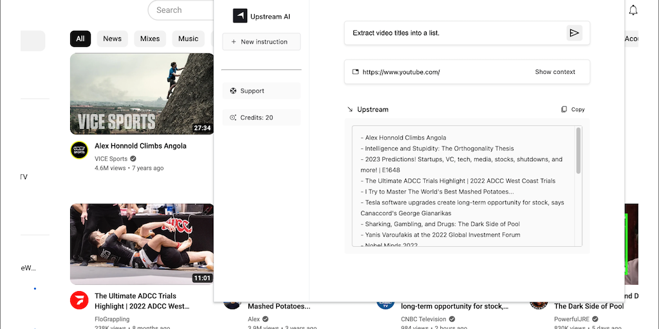
Task: Click the Upstream AI logo icon
Action: click(240, 16)
